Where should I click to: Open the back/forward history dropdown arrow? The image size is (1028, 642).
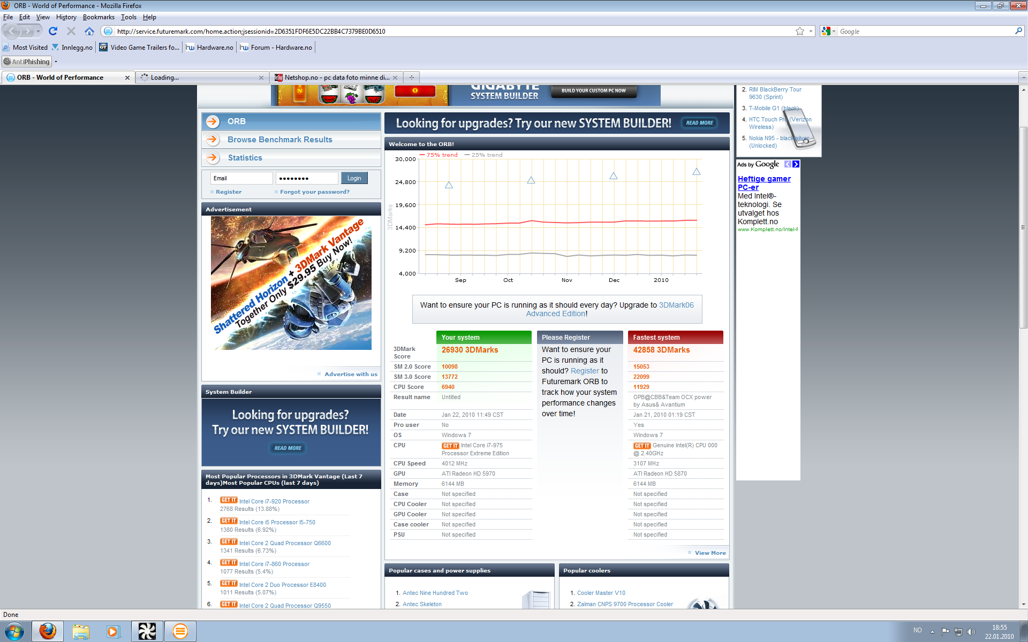(38, 31)
